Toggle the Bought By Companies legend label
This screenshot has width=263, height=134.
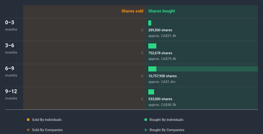tap(167, 130)
